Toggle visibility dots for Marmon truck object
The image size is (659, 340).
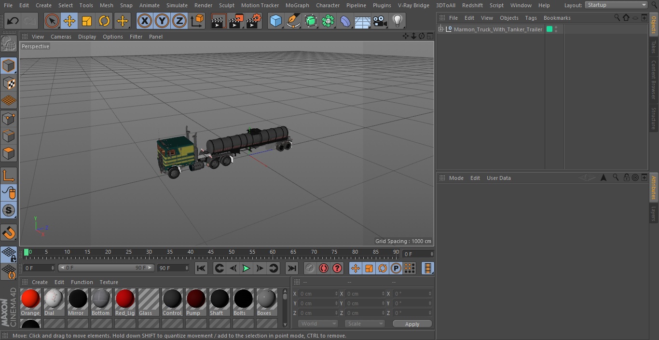556,29
